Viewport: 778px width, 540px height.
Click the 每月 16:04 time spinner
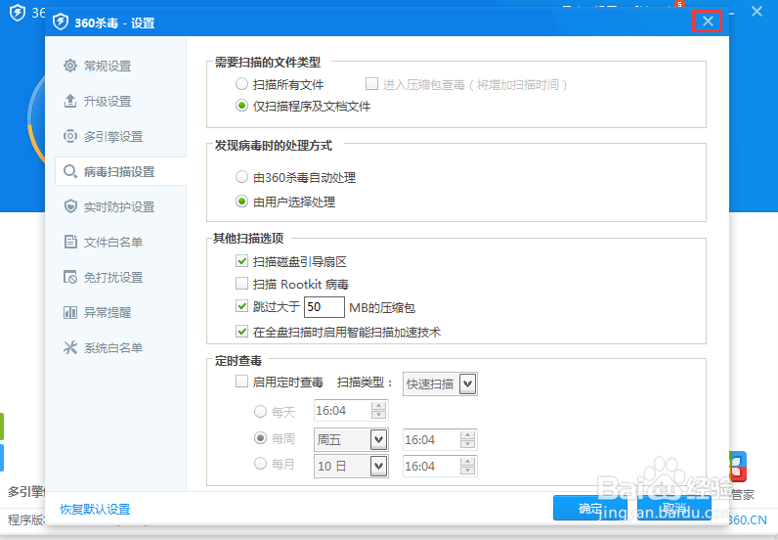click(467, 466)
